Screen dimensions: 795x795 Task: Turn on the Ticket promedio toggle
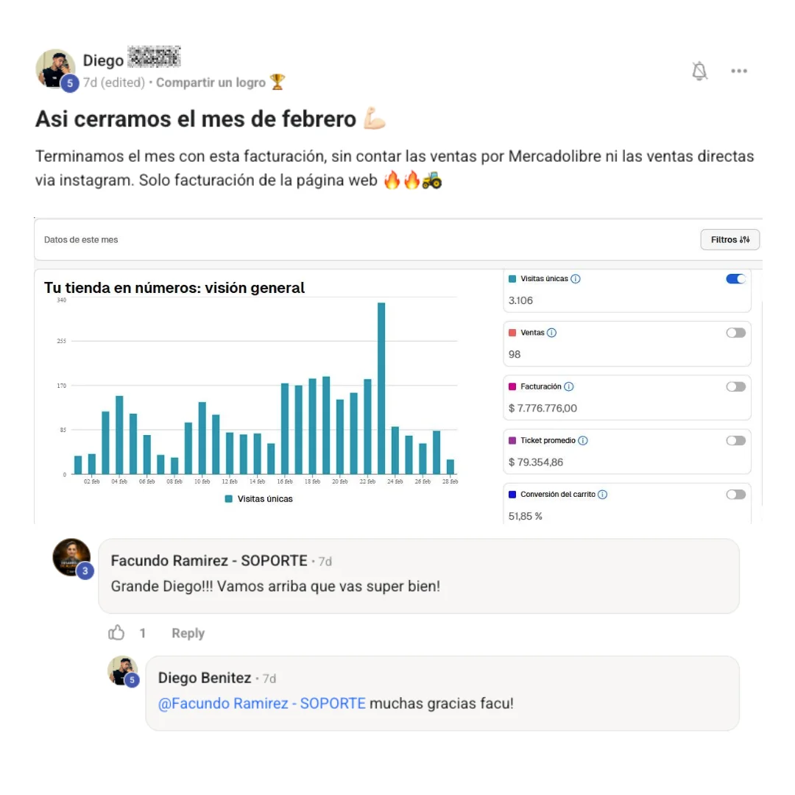click(x=735, y=440)
